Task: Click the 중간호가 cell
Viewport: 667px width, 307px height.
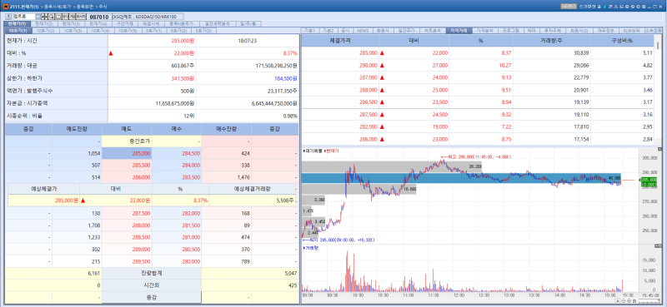Action: (127, 141)
